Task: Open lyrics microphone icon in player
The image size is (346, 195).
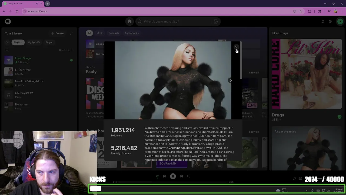Action: click(x=295, y=178)
